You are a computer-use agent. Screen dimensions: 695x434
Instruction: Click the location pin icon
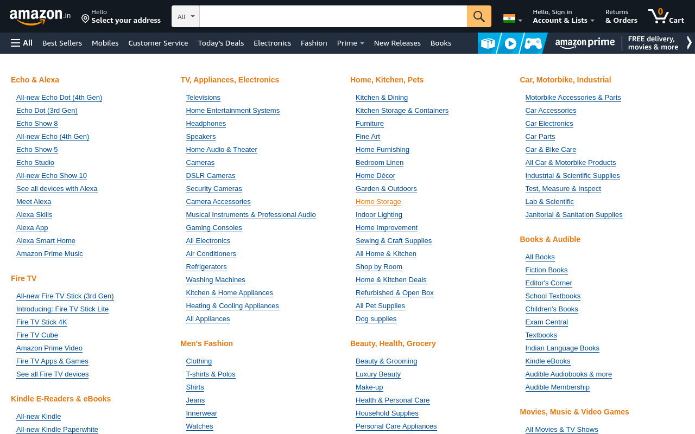tap(85, 18)
